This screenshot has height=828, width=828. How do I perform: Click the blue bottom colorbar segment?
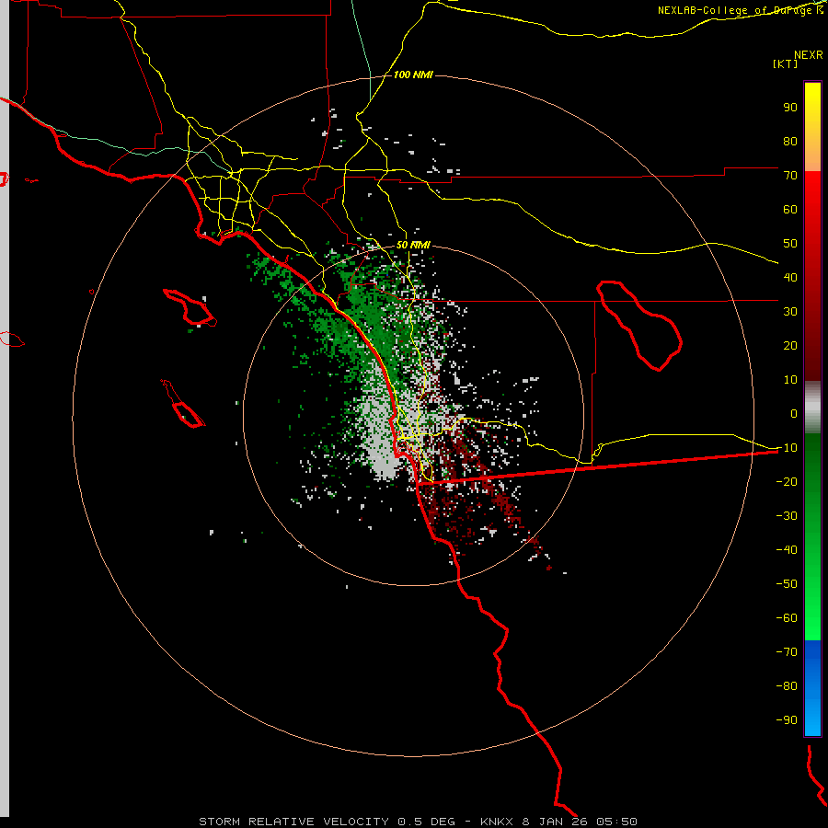pos(812,688)
